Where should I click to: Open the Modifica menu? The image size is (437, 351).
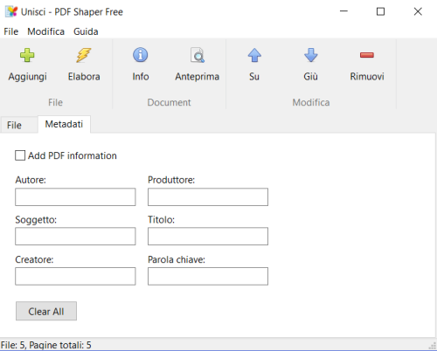[45, 31]
